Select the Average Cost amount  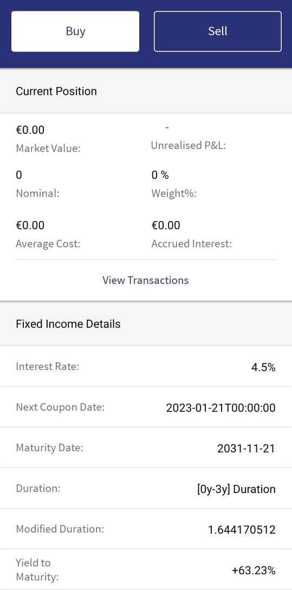[x=30, y=225]
